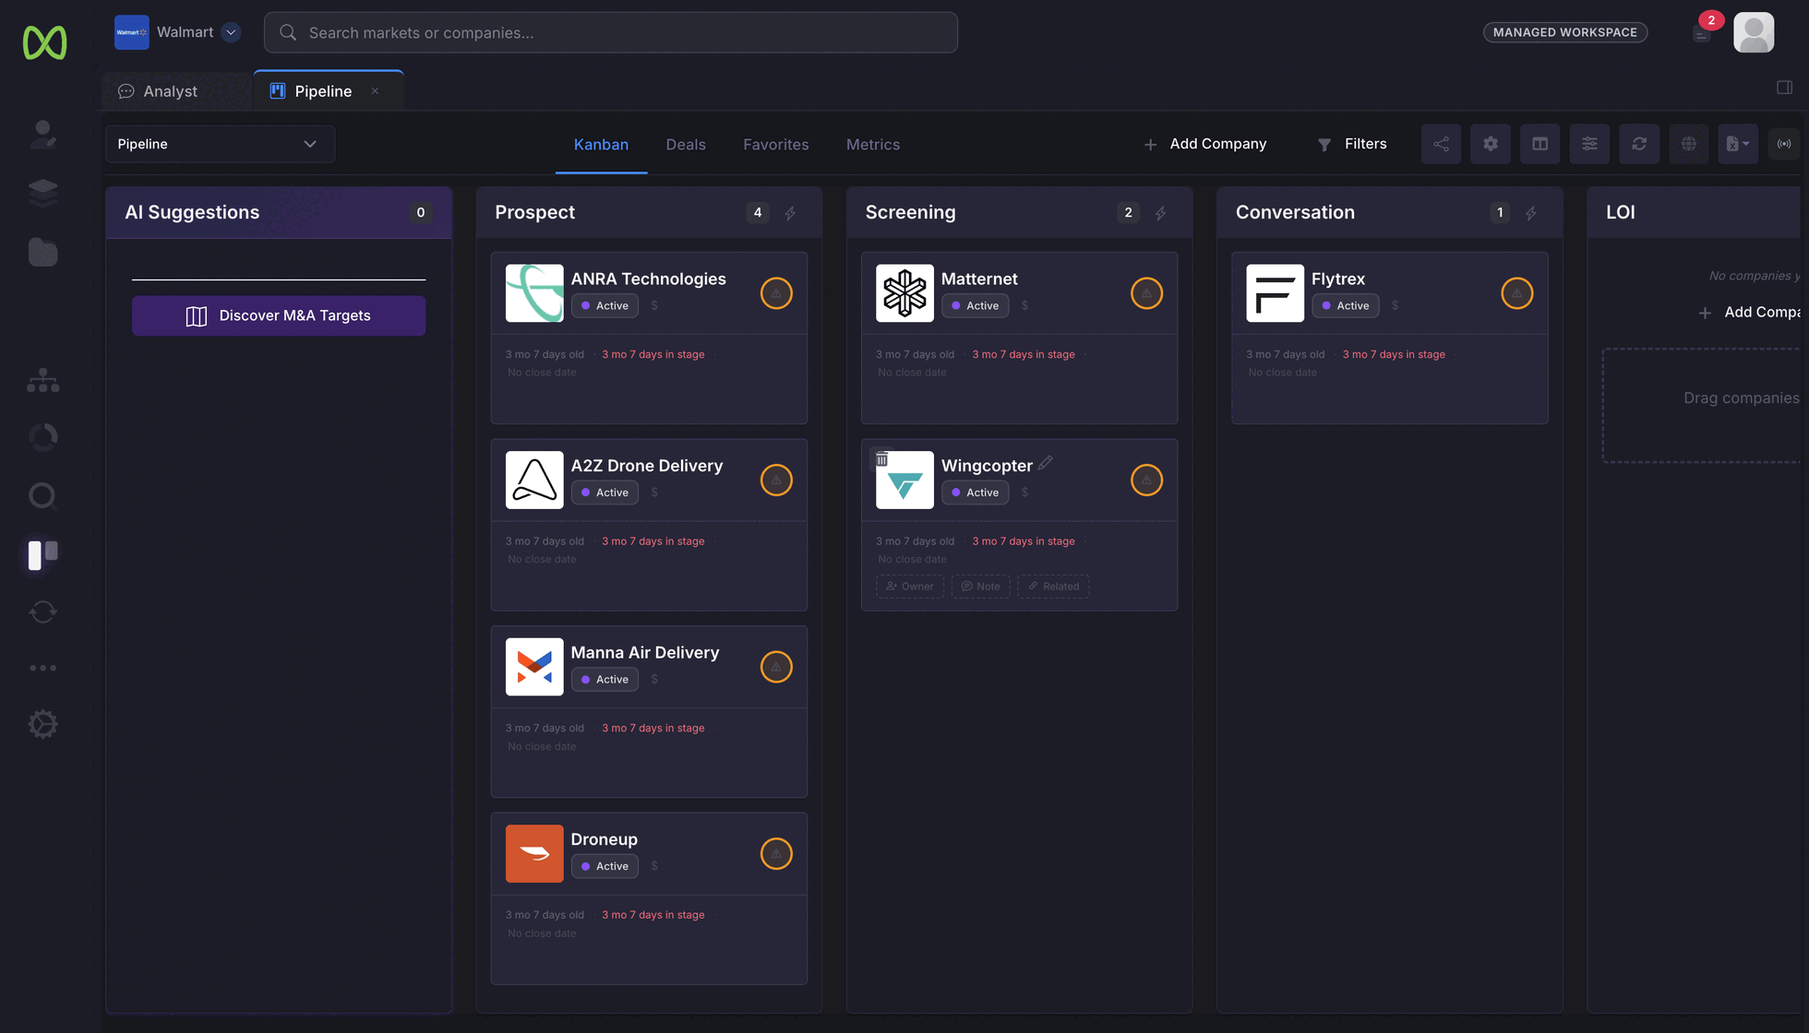The height and width of the screenshot is (1033, 1809).
Task: Switch to the Favorites view tab
Action: tap(775, 145)
